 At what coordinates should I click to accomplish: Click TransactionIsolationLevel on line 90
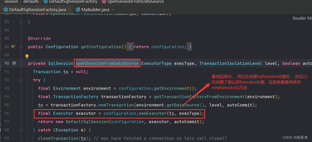[231, 63]
